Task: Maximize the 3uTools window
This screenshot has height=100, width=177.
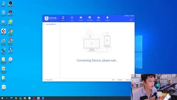Action: [131, 16]
